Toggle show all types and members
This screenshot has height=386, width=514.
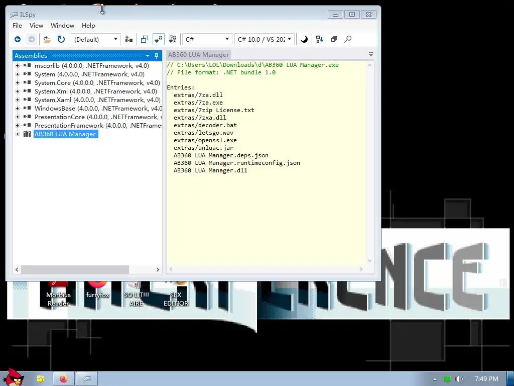(173, 39)
